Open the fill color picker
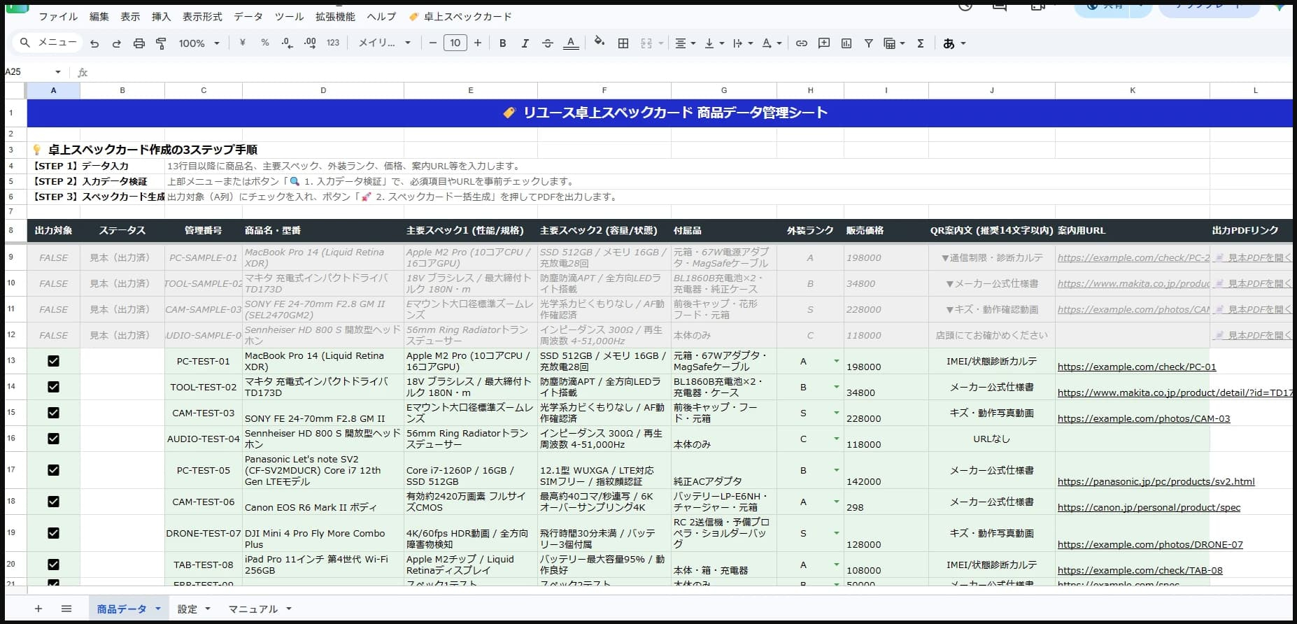Viewport: 1297px width, 624px height. 599,43
